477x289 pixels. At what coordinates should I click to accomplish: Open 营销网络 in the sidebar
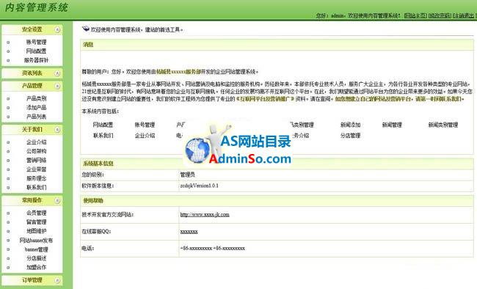pos(36,161)
